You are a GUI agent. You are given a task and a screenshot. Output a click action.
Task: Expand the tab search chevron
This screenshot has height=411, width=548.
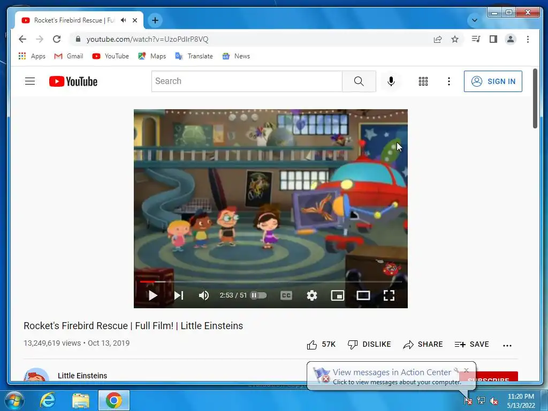(x=474, y=20)
